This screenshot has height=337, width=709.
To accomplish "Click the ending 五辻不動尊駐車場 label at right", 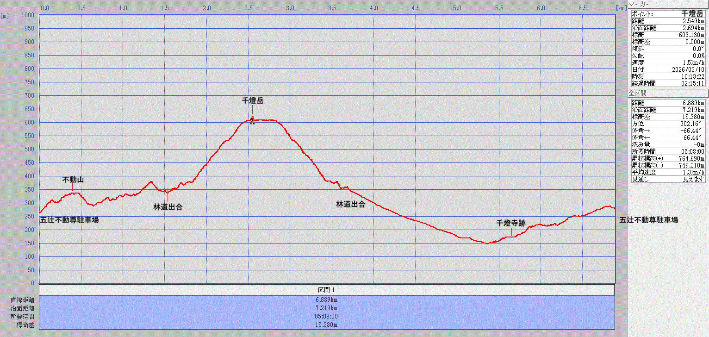I will tap(649, 220).
